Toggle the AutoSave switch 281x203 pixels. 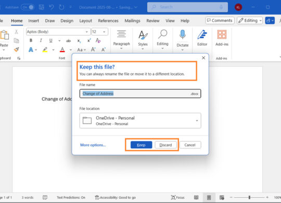pos(28,7)
